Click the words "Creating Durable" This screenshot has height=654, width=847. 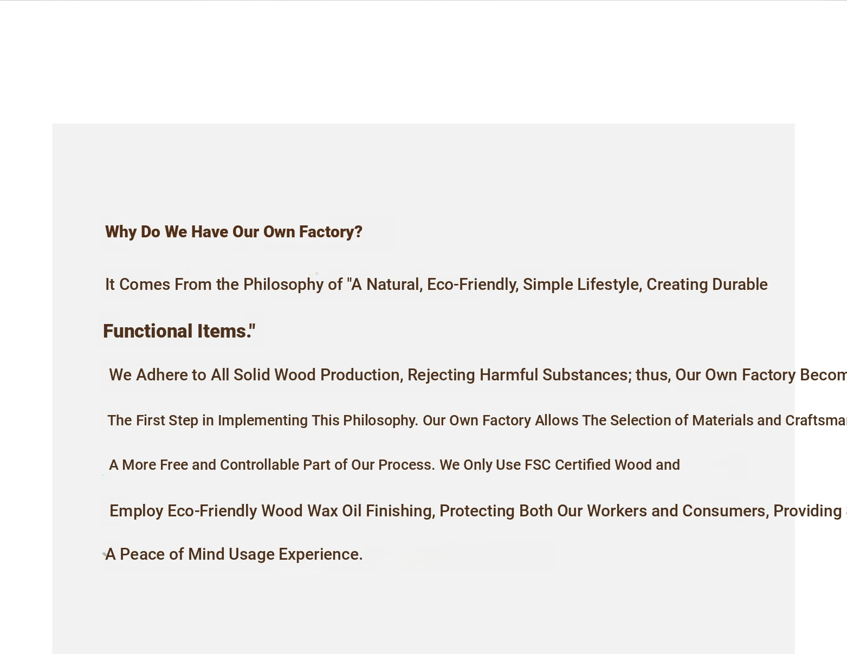707,284
